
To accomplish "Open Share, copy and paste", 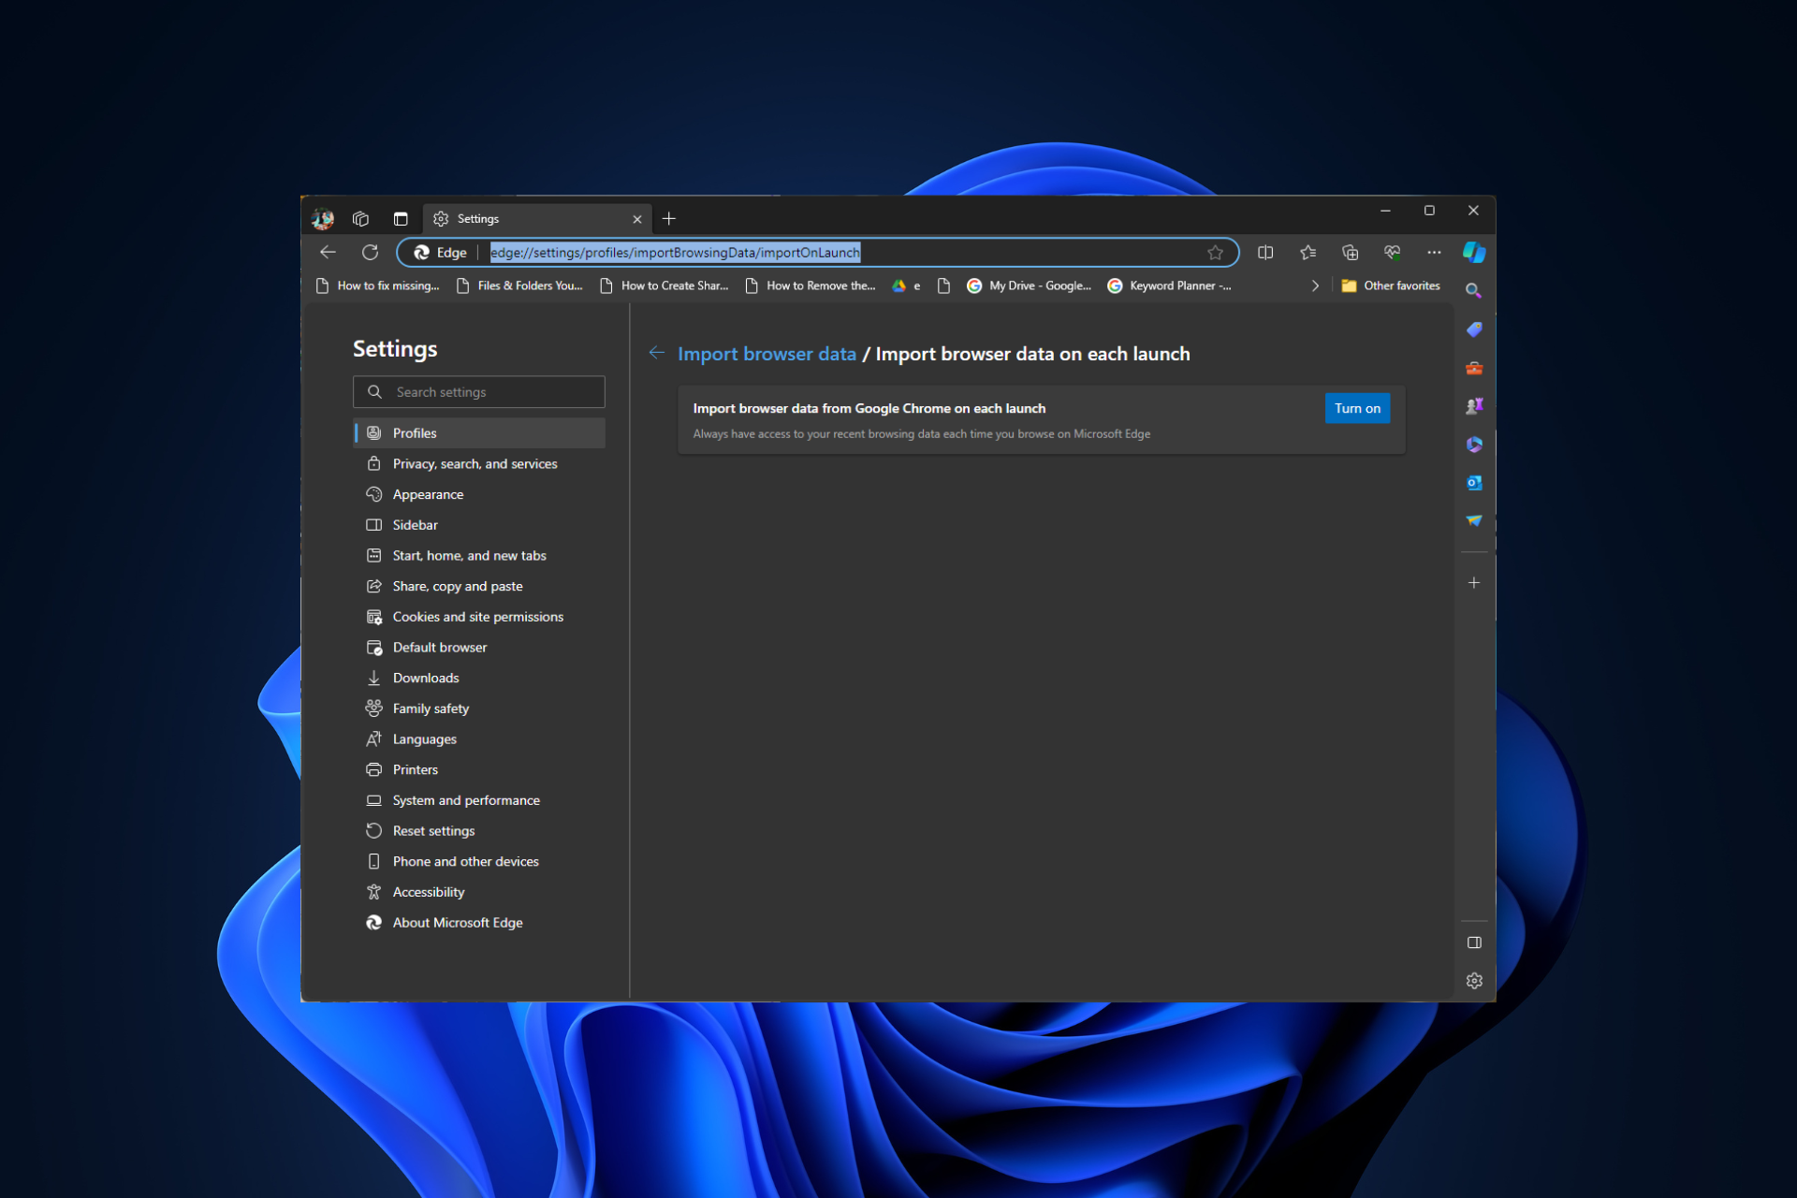I will click(479, 587).
